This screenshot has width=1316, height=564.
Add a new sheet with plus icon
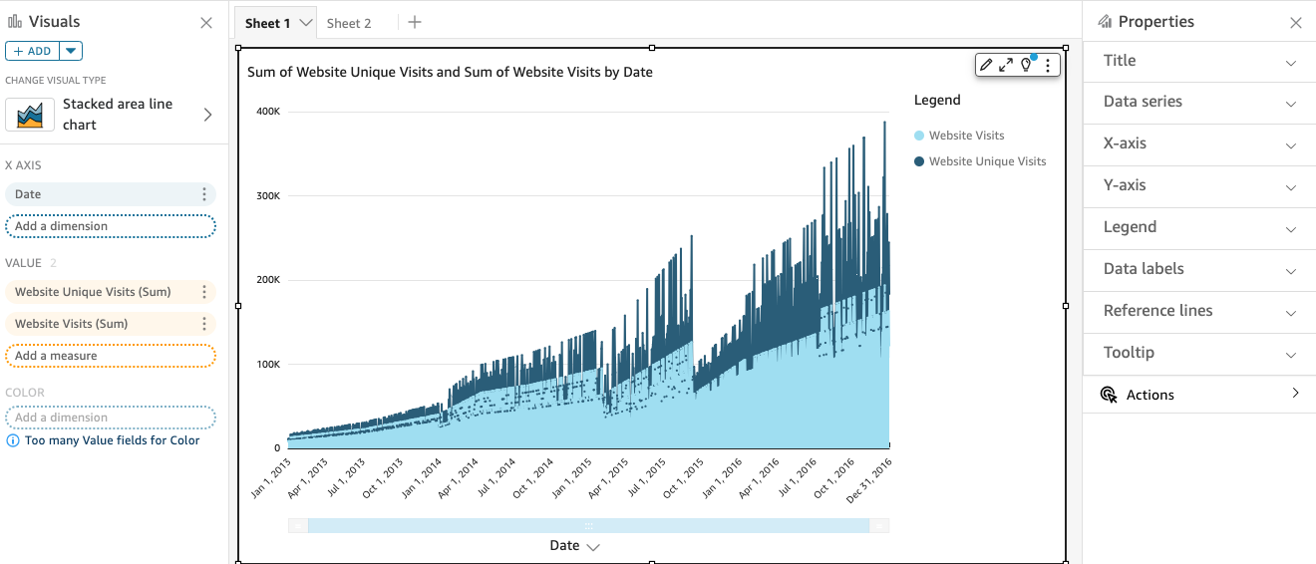415,22
